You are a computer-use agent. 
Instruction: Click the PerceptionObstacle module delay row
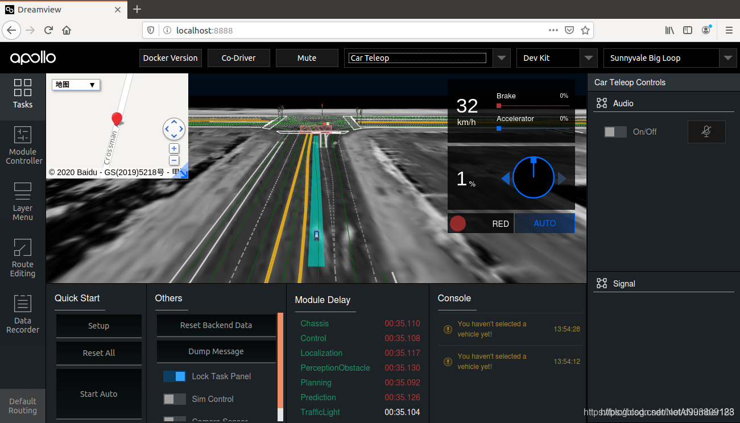point(360,368)
